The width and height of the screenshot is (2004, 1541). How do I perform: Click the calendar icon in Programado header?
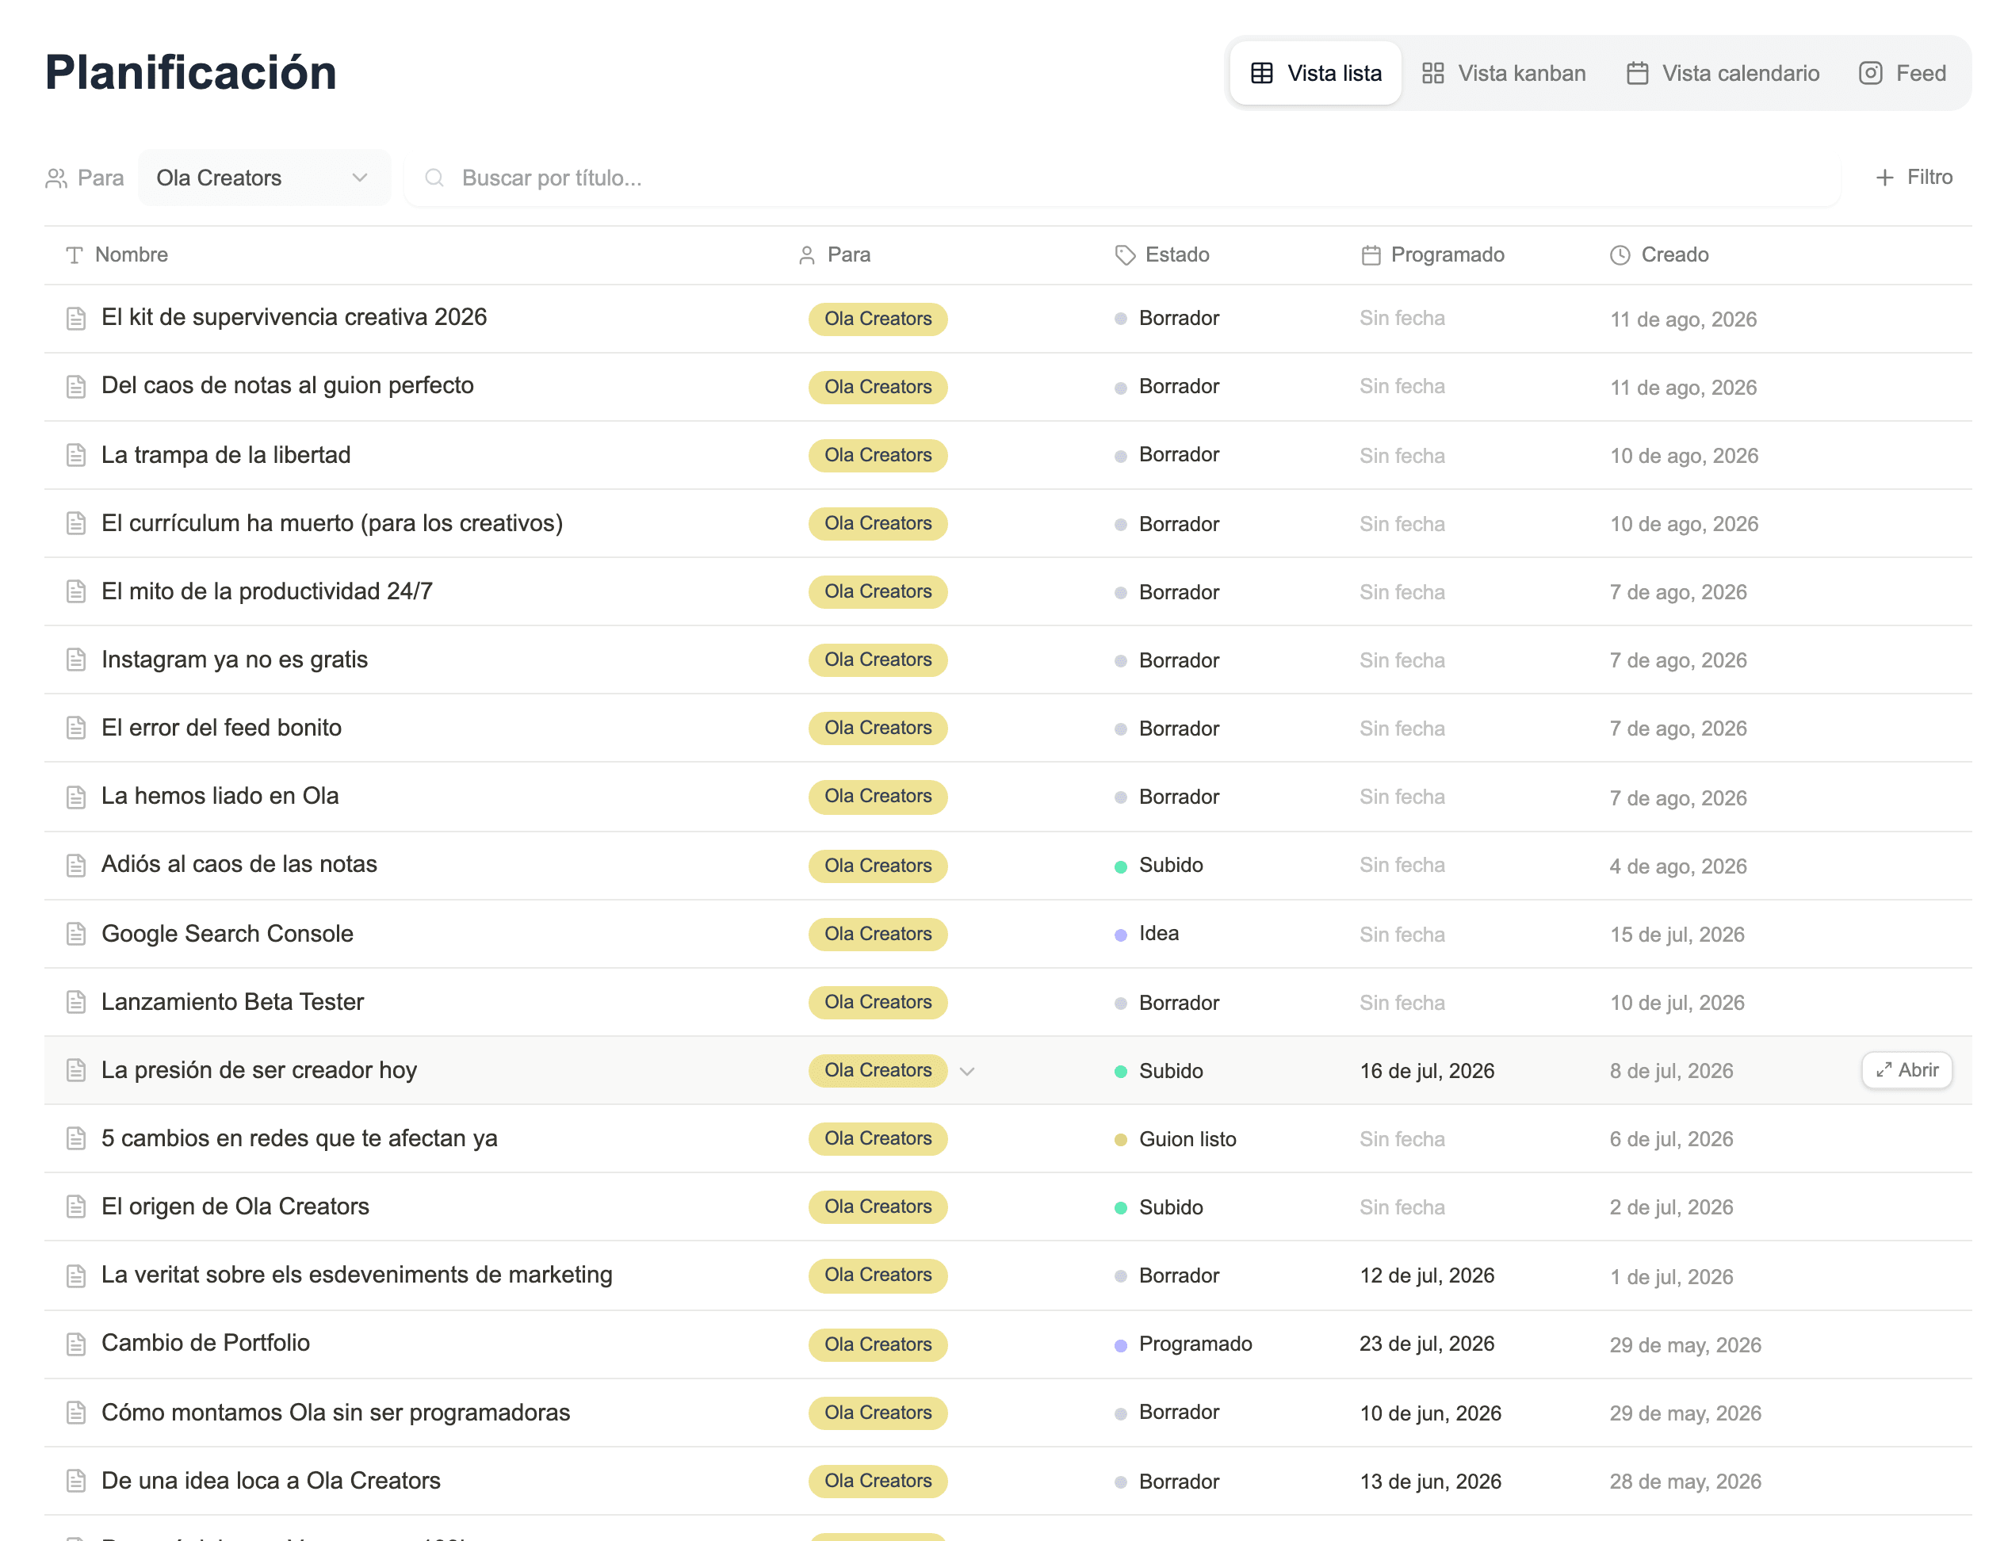click(1371, 255)
